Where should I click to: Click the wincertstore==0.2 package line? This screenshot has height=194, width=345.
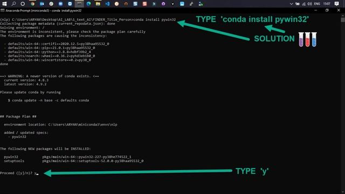47,60
